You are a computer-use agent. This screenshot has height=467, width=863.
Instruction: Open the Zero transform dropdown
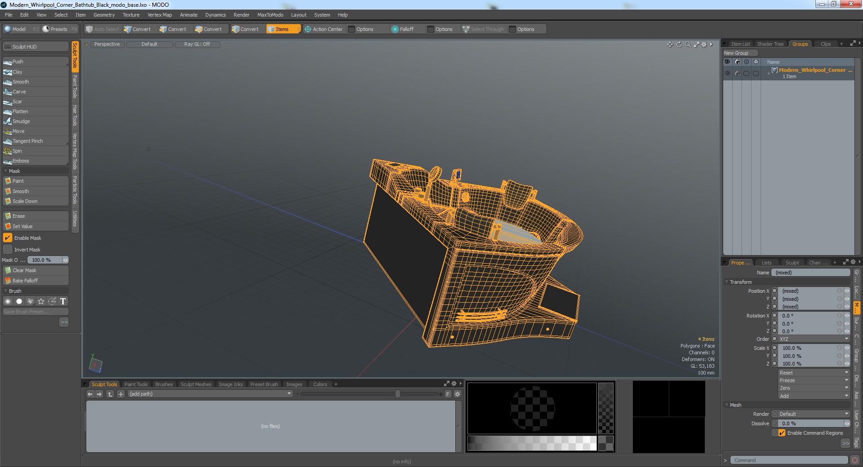tap(814, 388)
